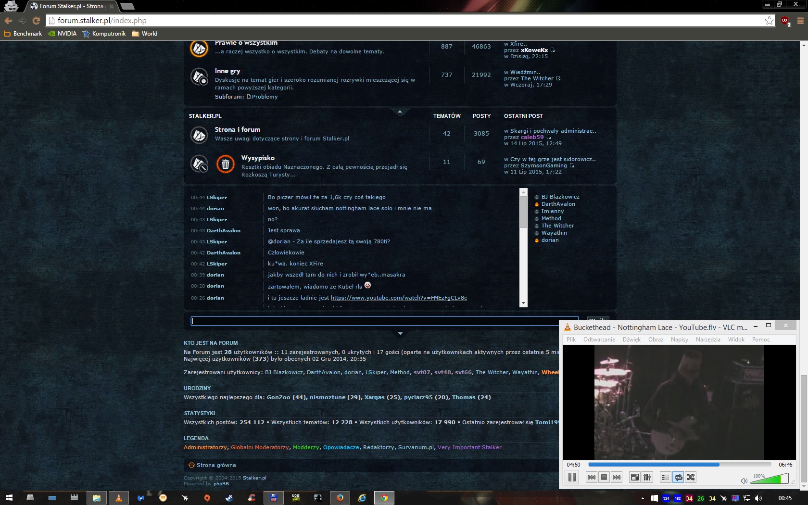The image size is (808, 505).
Task: Open the Administratorzy legend group
Action: (x=205, y=447)
